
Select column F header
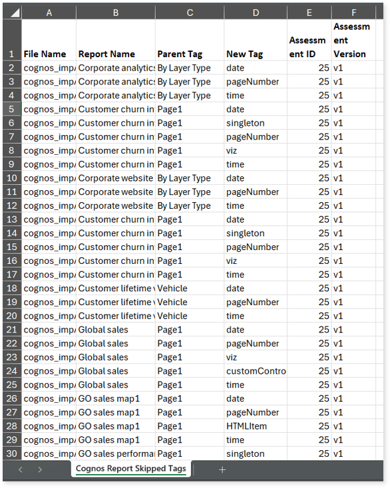(354, 13)
